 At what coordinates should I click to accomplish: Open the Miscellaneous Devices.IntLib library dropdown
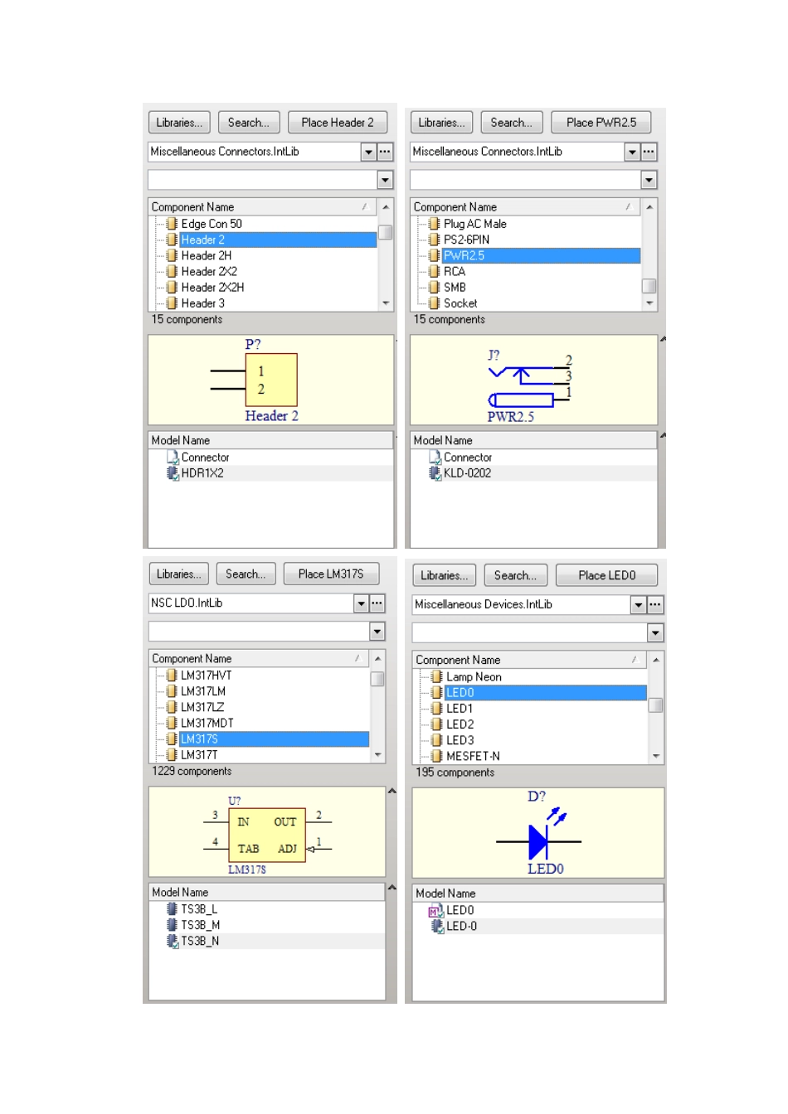[x=638, y=605]
